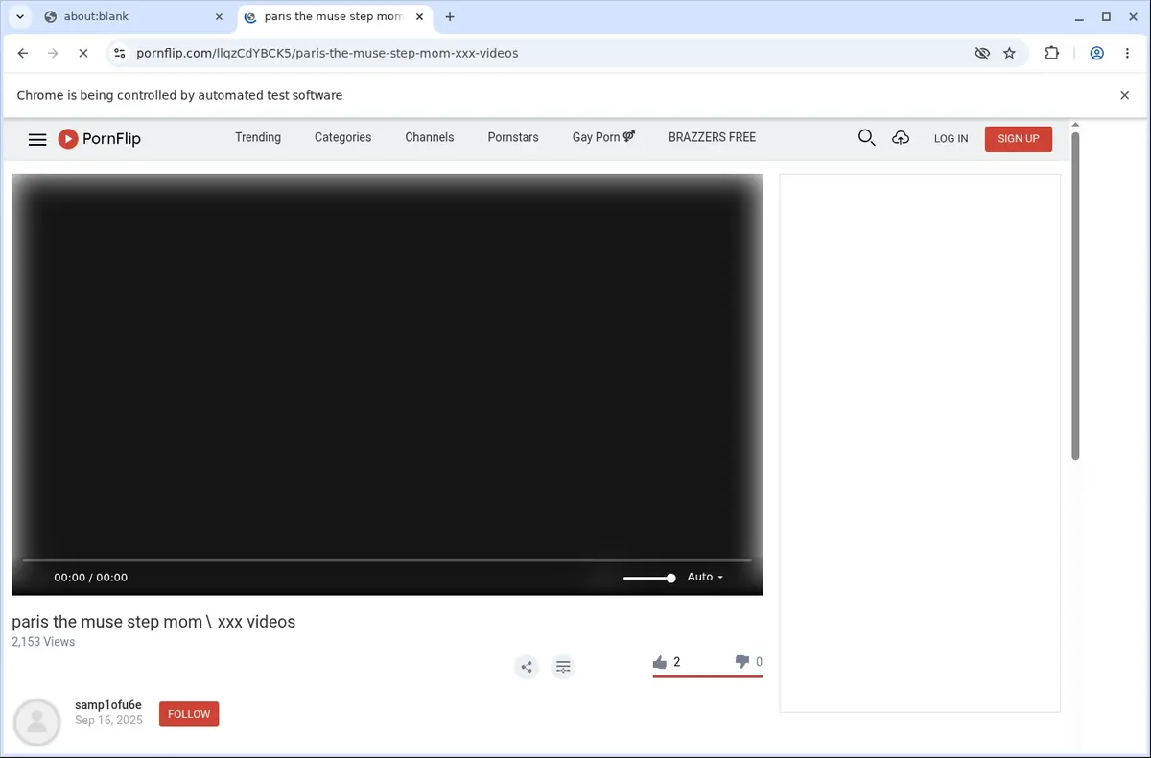Click the 00:00 / 00:00 time display
Viewport: 1151px width, 758px height.
click(91, 578)
